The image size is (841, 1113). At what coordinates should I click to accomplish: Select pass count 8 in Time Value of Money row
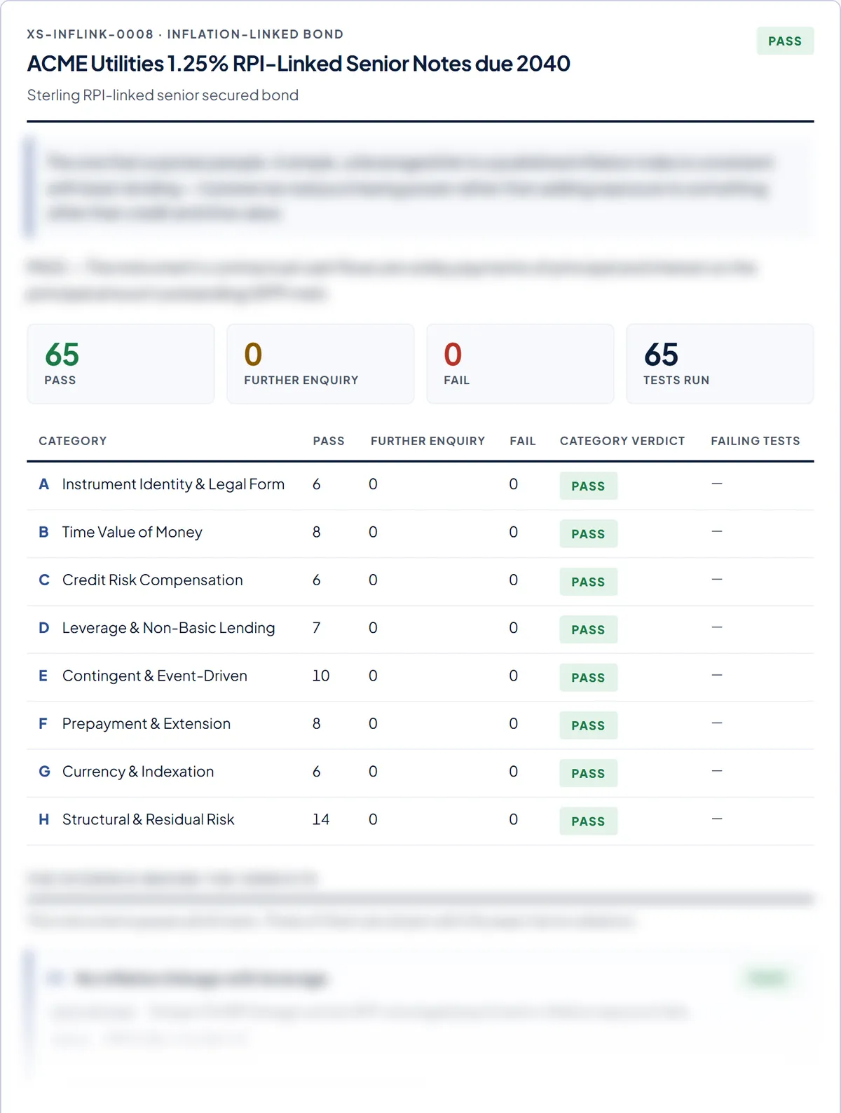(x=317, y=532)
